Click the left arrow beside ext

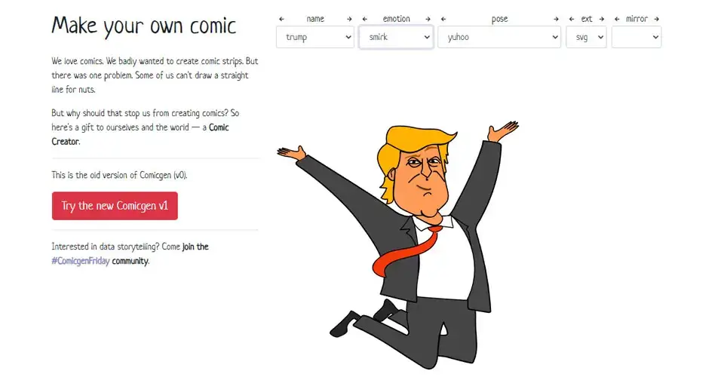[572, 19]
